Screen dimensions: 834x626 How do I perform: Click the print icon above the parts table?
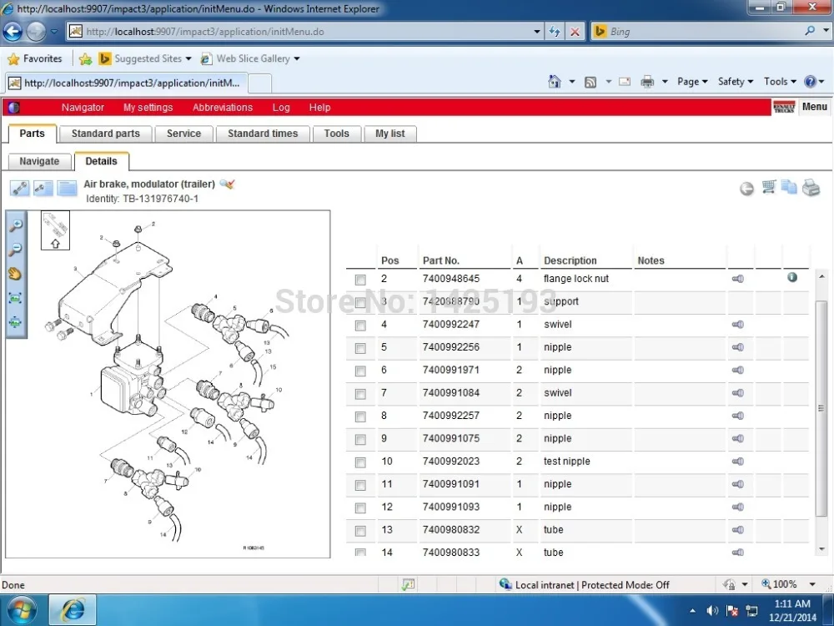[x=811, y=188]
